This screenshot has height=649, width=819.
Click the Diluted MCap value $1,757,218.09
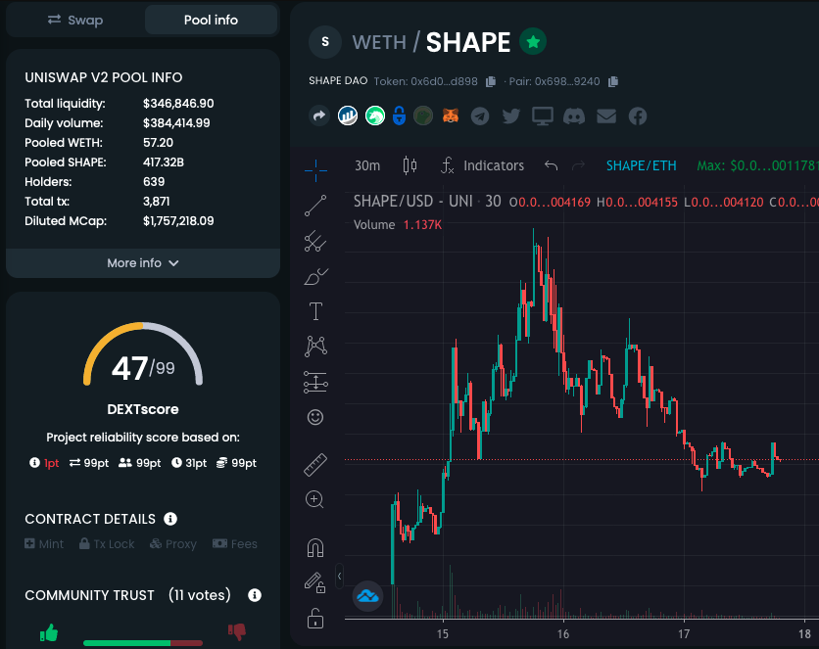[178, 220]
